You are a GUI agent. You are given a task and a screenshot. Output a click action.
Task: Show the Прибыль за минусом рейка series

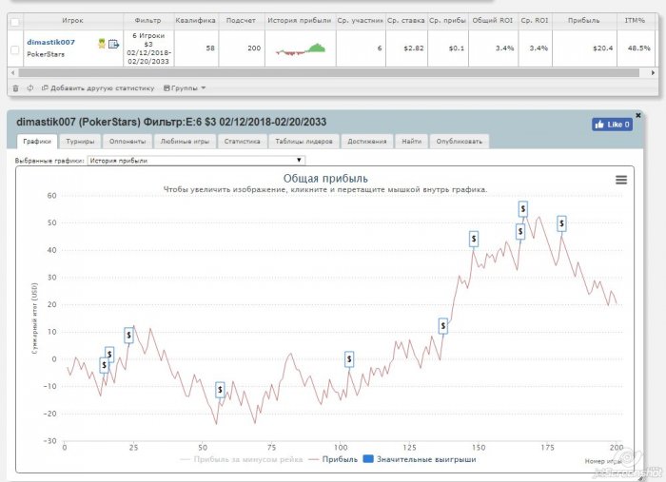coord(241,459)
